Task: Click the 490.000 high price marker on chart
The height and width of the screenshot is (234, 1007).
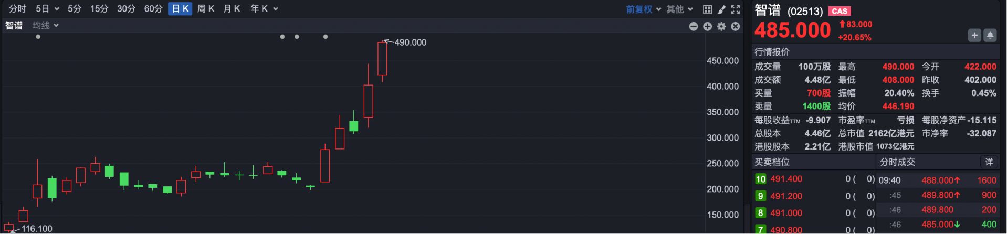Action: [x=410, y=42]
